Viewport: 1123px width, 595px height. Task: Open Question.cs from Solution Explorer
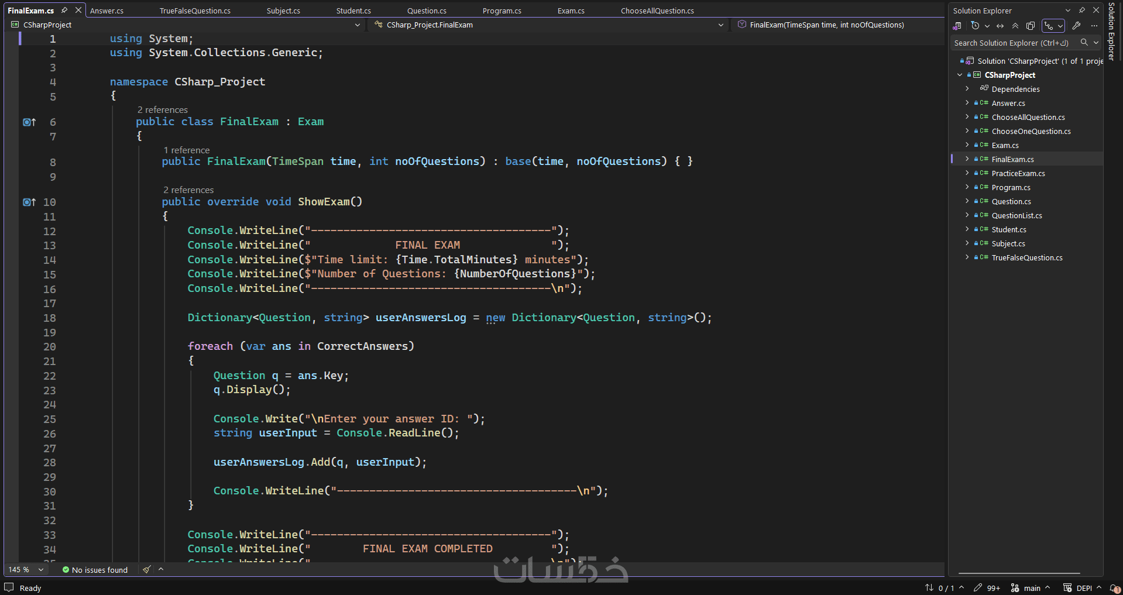(1011, 201)
